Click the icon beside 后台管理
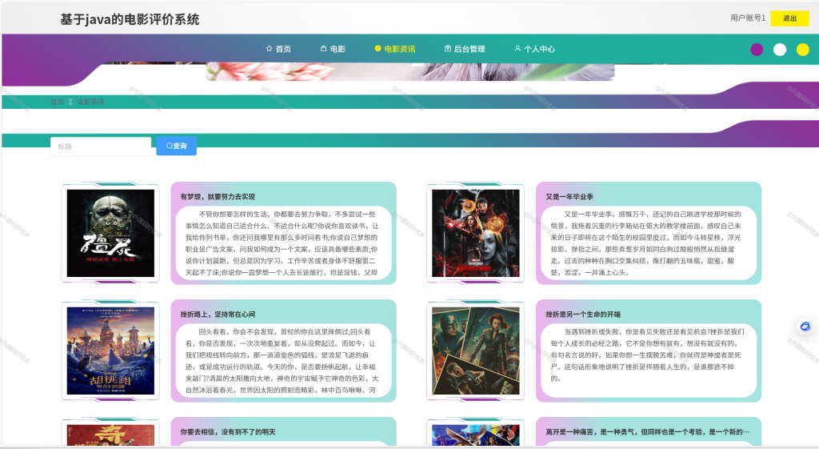The image size is (819, 449). tap(448, 49)
